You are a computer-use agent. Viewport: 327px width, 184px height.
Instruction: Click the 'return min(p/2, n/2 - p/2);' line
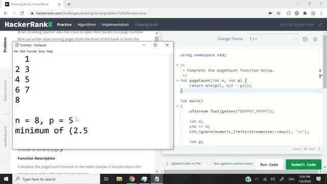click(x=220, y=85)
